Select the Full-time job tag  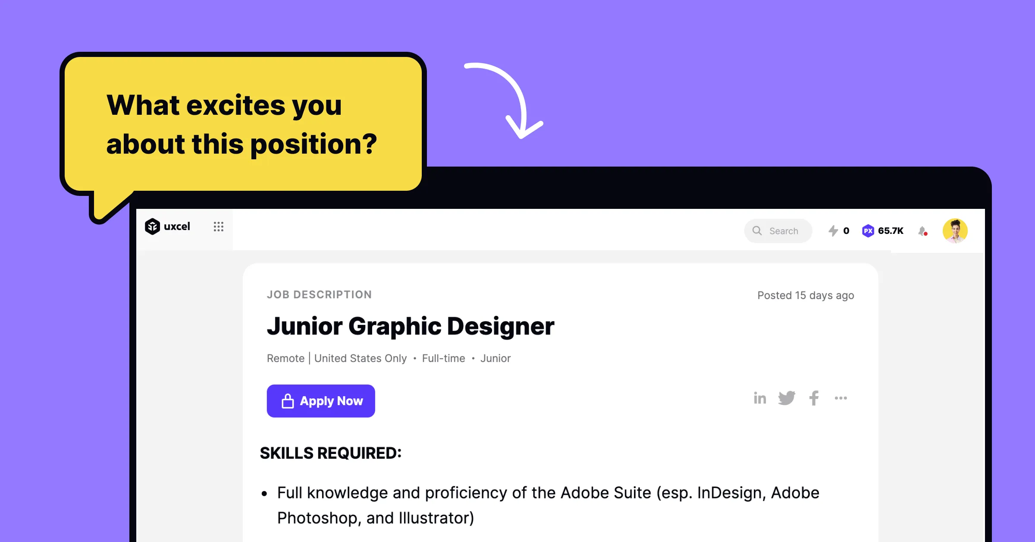443,359
